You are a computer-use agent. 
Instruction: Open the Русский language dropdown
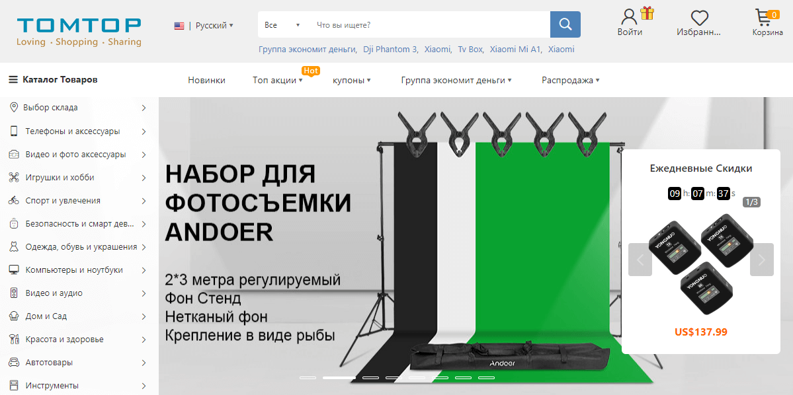(x=214, y=25)
